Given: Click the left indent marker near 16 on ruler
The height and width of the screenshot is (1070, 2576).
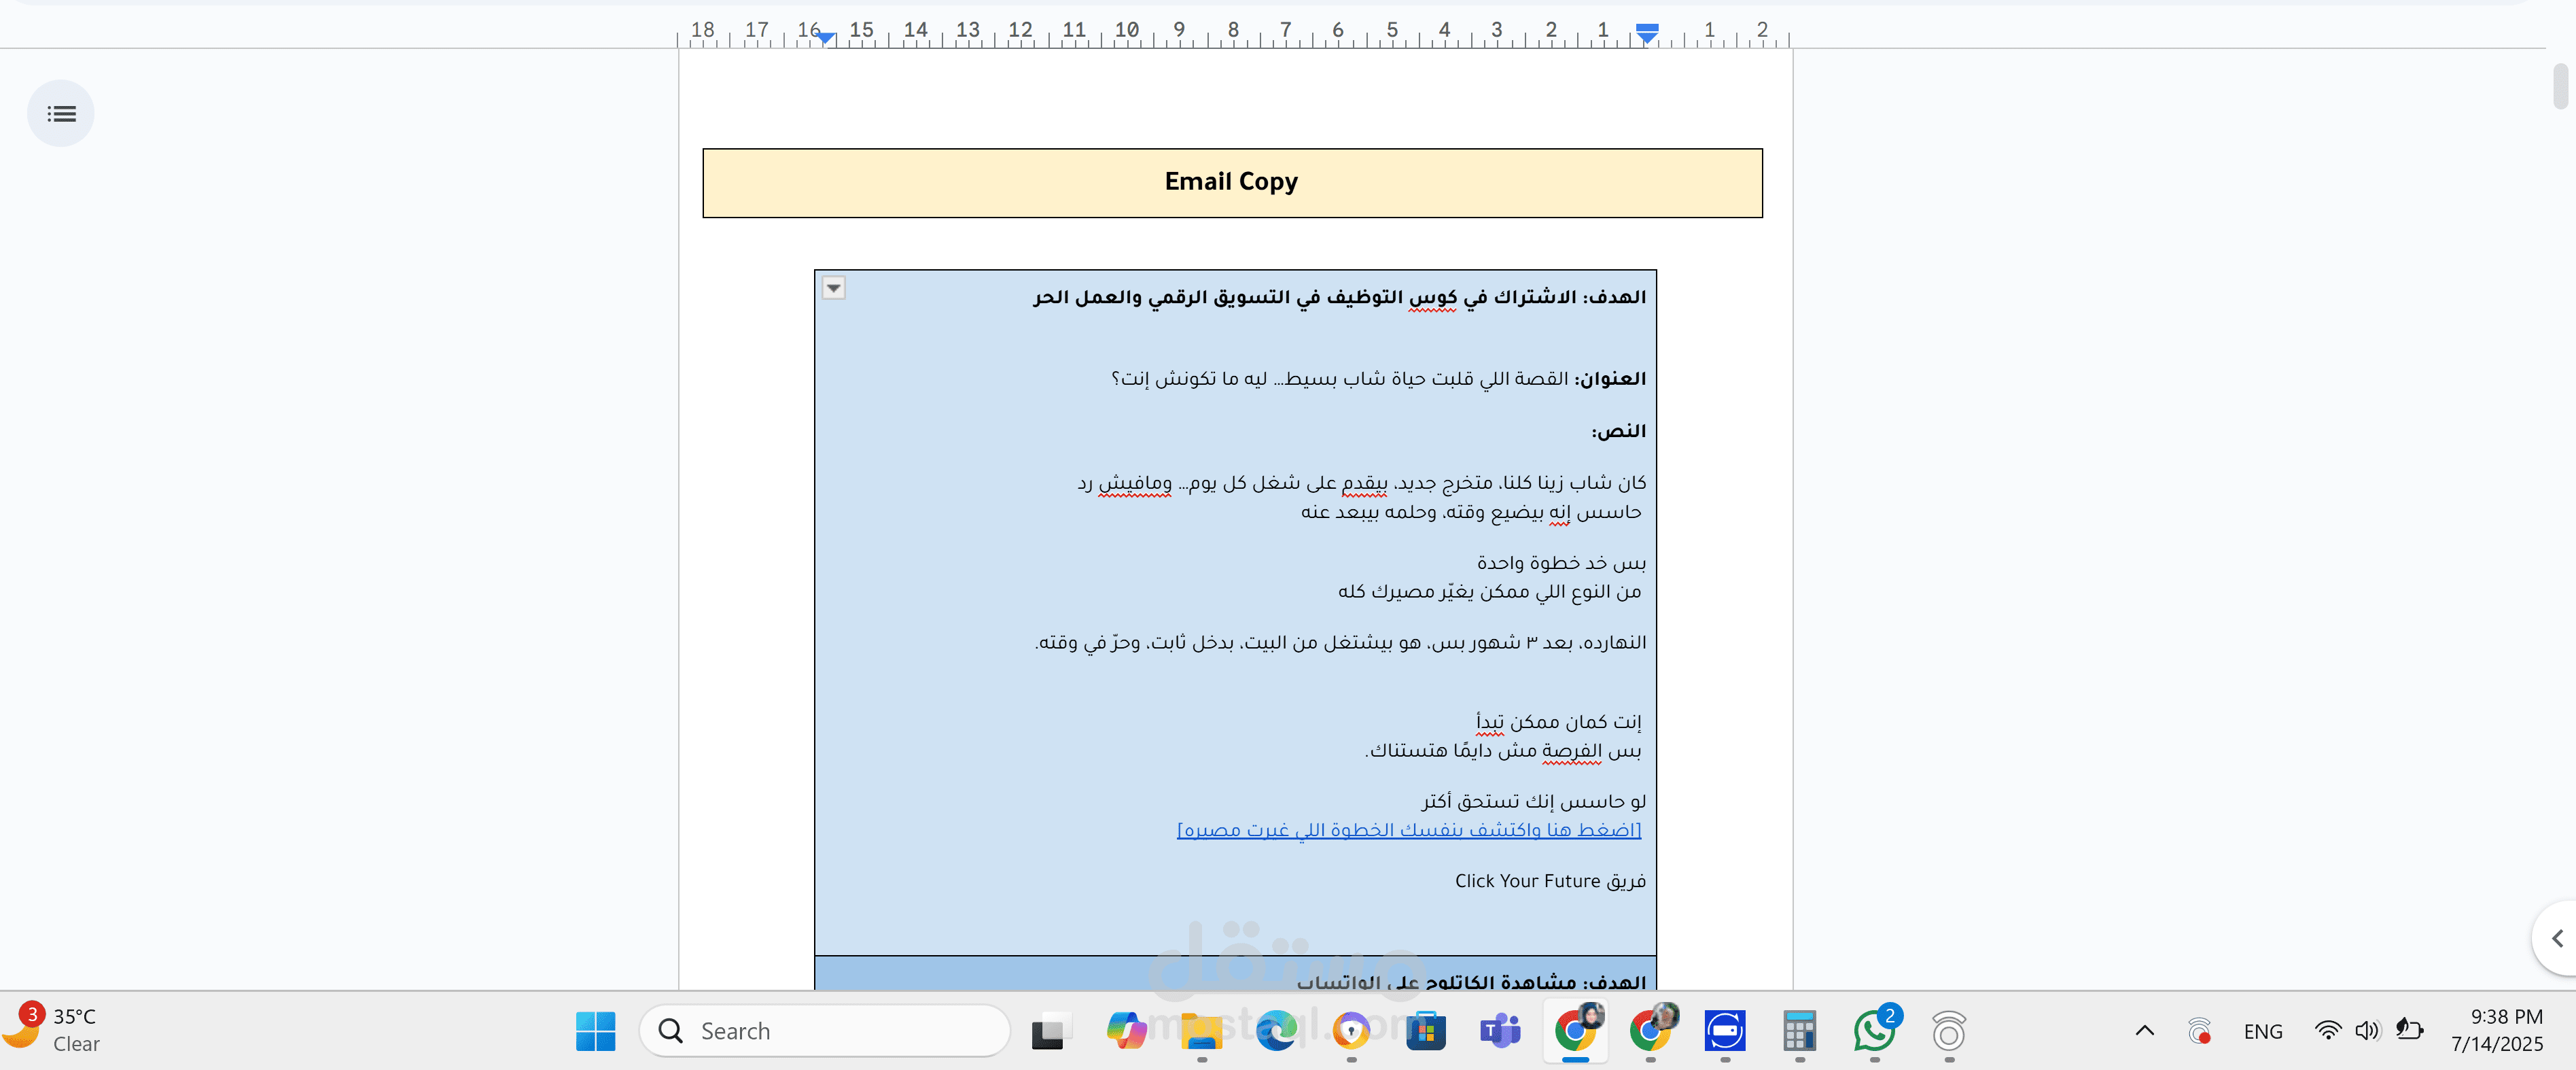Looking at the screenshot, I should 824,38.
